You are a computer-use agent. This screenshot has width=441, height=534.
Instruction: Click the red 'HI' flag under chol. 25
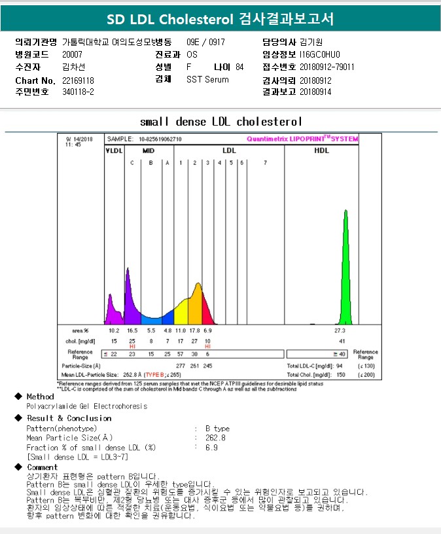tap(132, 346)
